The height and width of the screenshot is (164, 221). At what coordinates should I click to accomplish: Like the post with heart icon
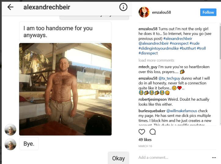[142, 132]
